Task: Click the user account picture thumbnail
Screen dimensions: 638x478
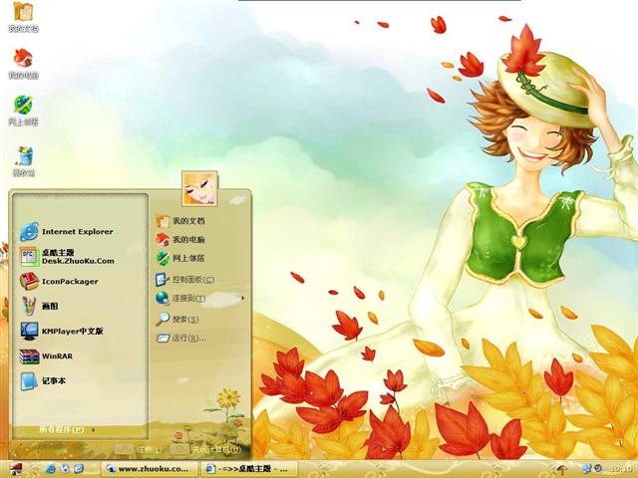Action: point(199,189)
